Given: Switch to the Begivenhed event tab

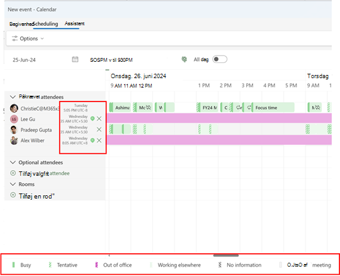Looking at the screenshot, I should (x=21, y=24).
